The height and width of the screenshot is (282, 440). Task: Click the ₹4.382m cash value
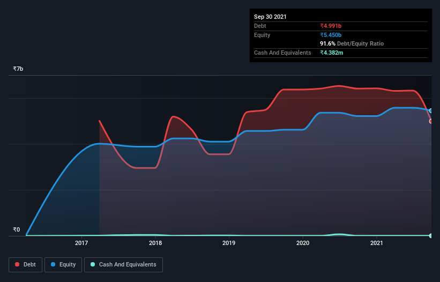(x=331, y=53)
